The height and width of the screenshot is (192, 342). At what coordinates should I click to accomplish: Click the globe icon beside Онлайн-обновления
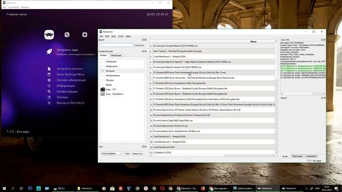pyautogui.click(x=49, y=80)
